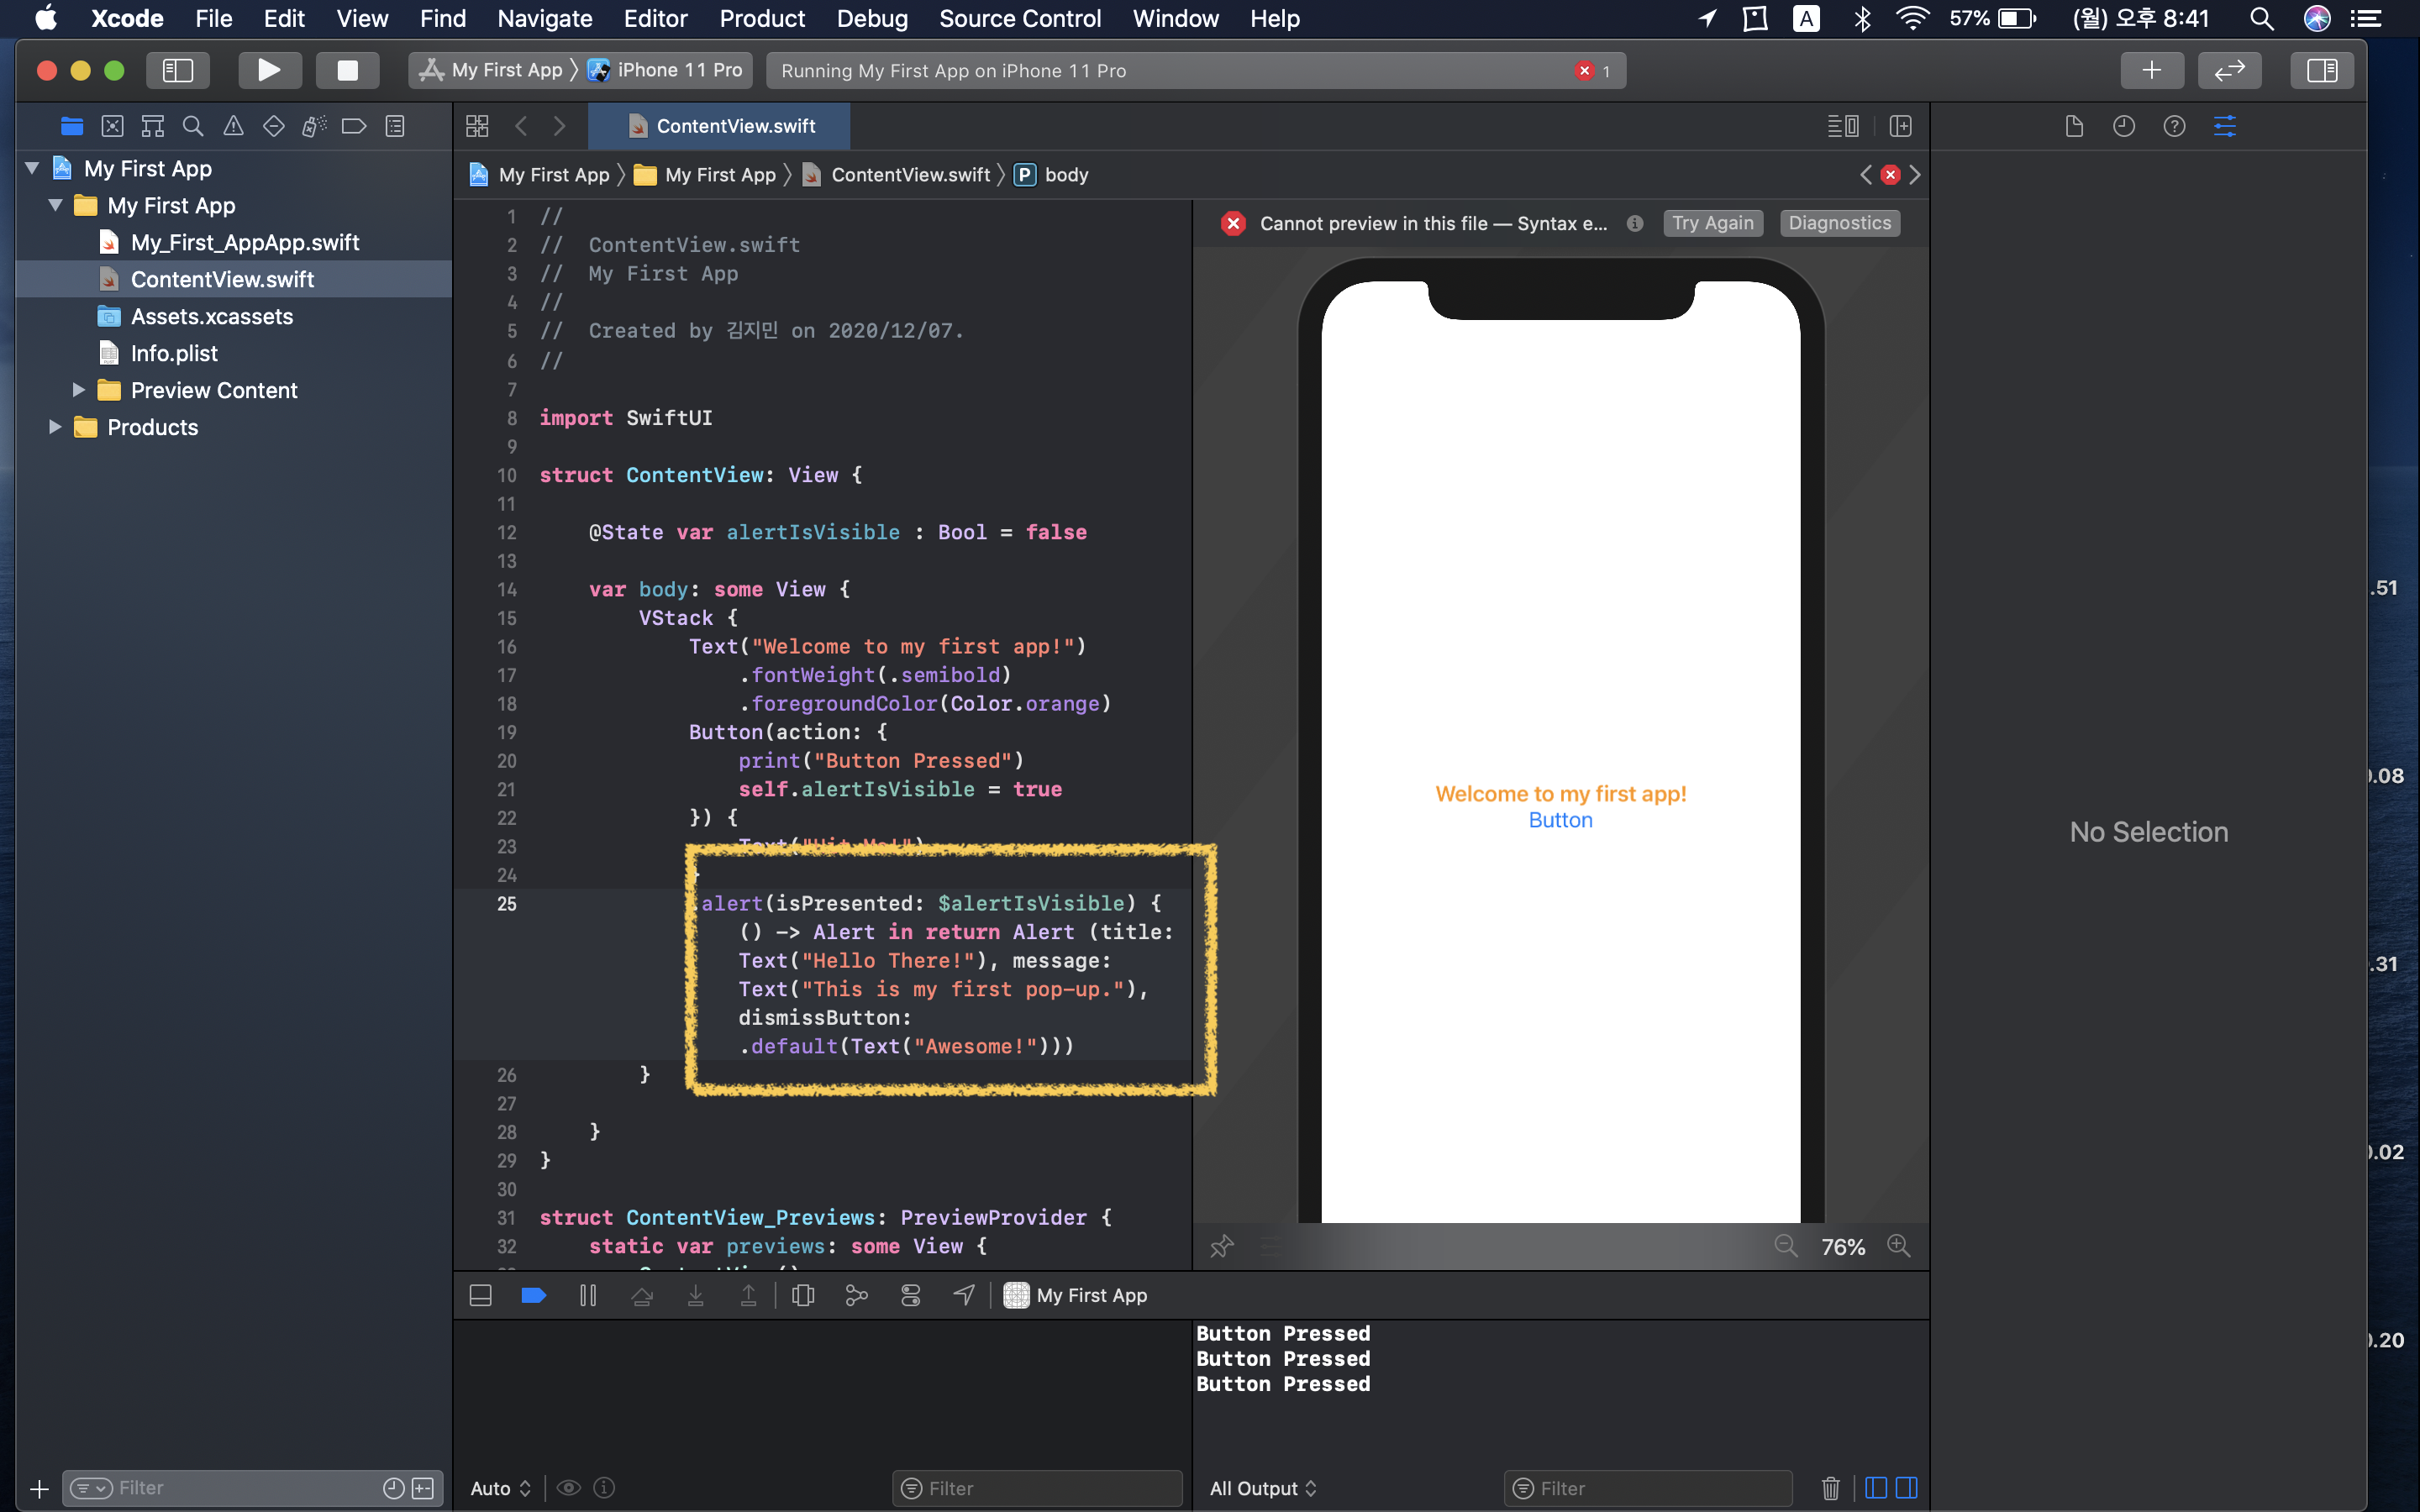Collapse the My First App project root
2420x1512 pixels.
(x=32, y=168)
